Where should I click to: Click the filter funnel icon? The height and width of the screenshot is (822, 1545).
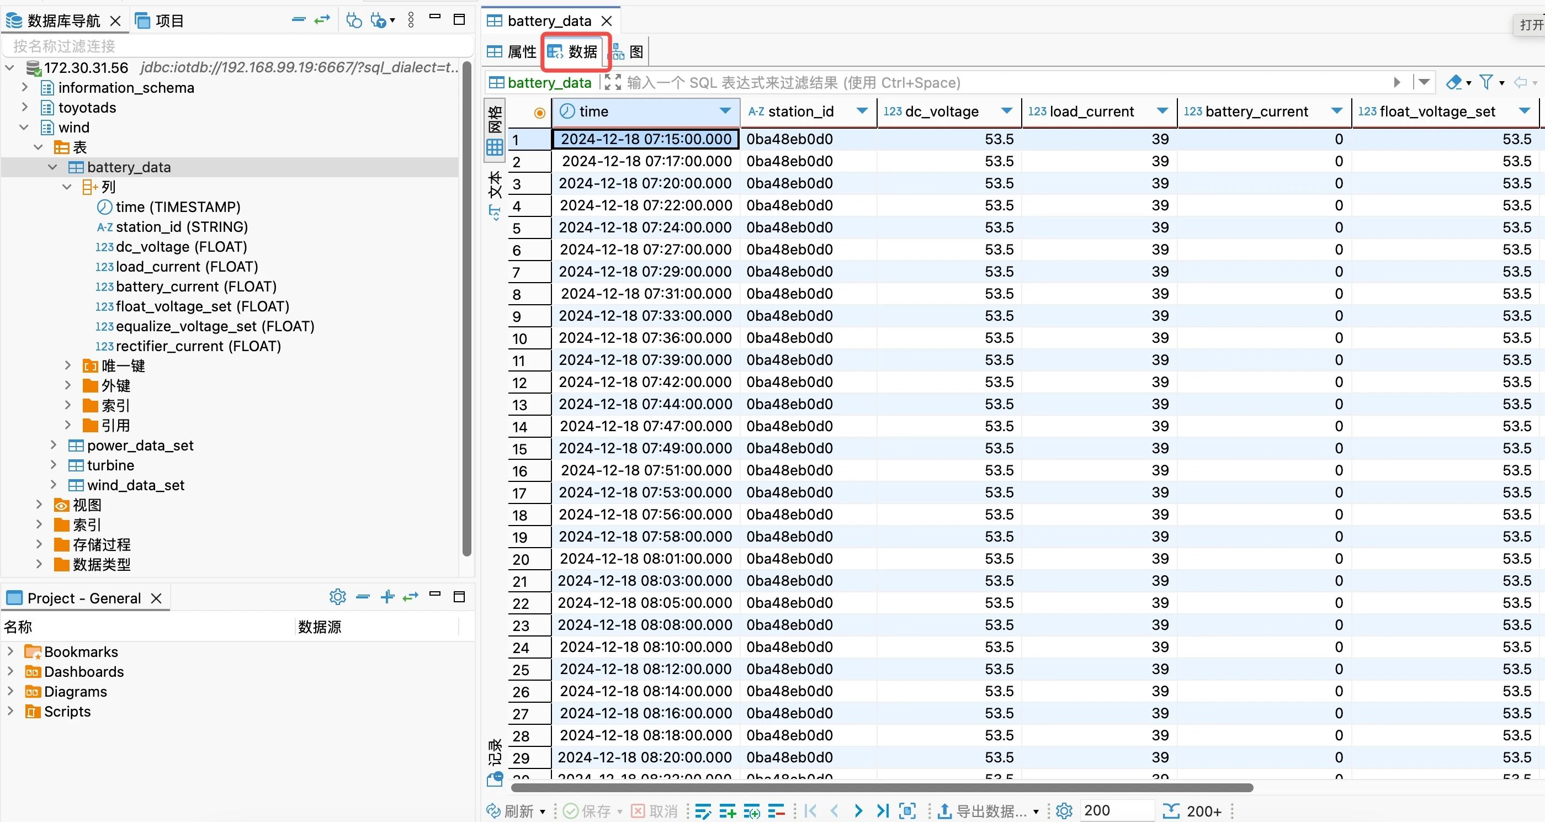tap(1485, 82)
